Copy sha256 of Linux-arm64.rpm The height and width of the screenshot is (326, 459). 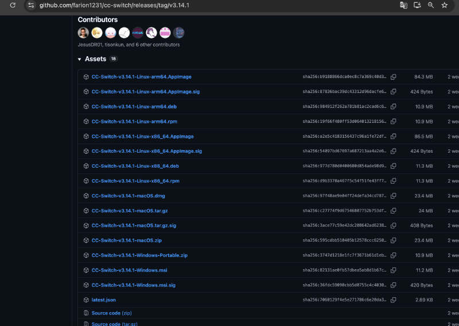pyautogui.click(x=394, y=122)
